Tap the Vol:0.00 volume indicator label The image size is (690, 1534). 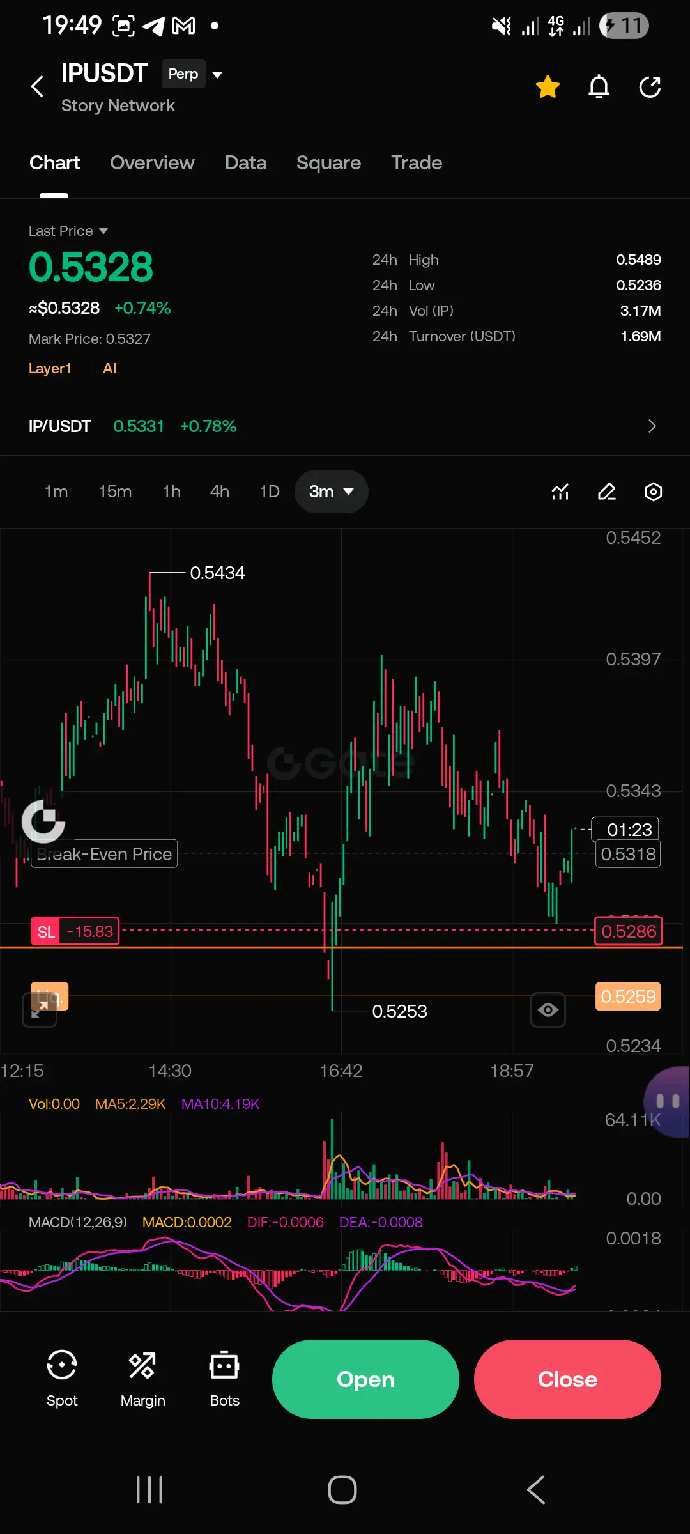(x=54, y=1104)
